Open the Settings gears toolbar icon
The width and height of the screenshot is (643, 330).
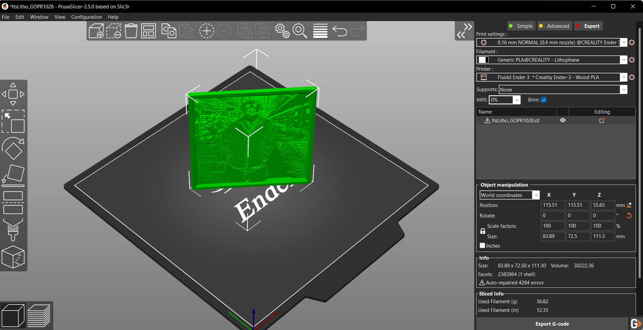click(282, 31)
